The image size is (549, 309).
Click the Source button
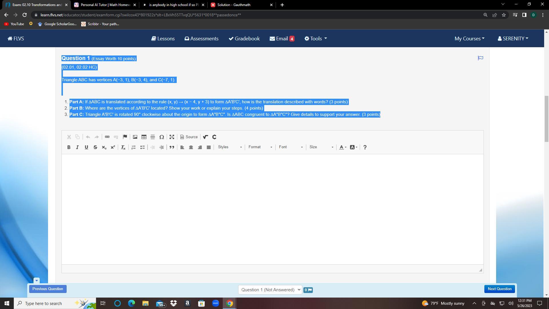189,137
